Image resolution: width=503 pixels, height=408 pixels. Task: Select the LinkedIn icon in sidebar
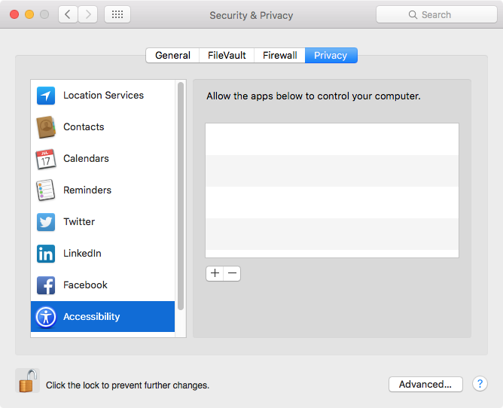(x=46, y=254)
